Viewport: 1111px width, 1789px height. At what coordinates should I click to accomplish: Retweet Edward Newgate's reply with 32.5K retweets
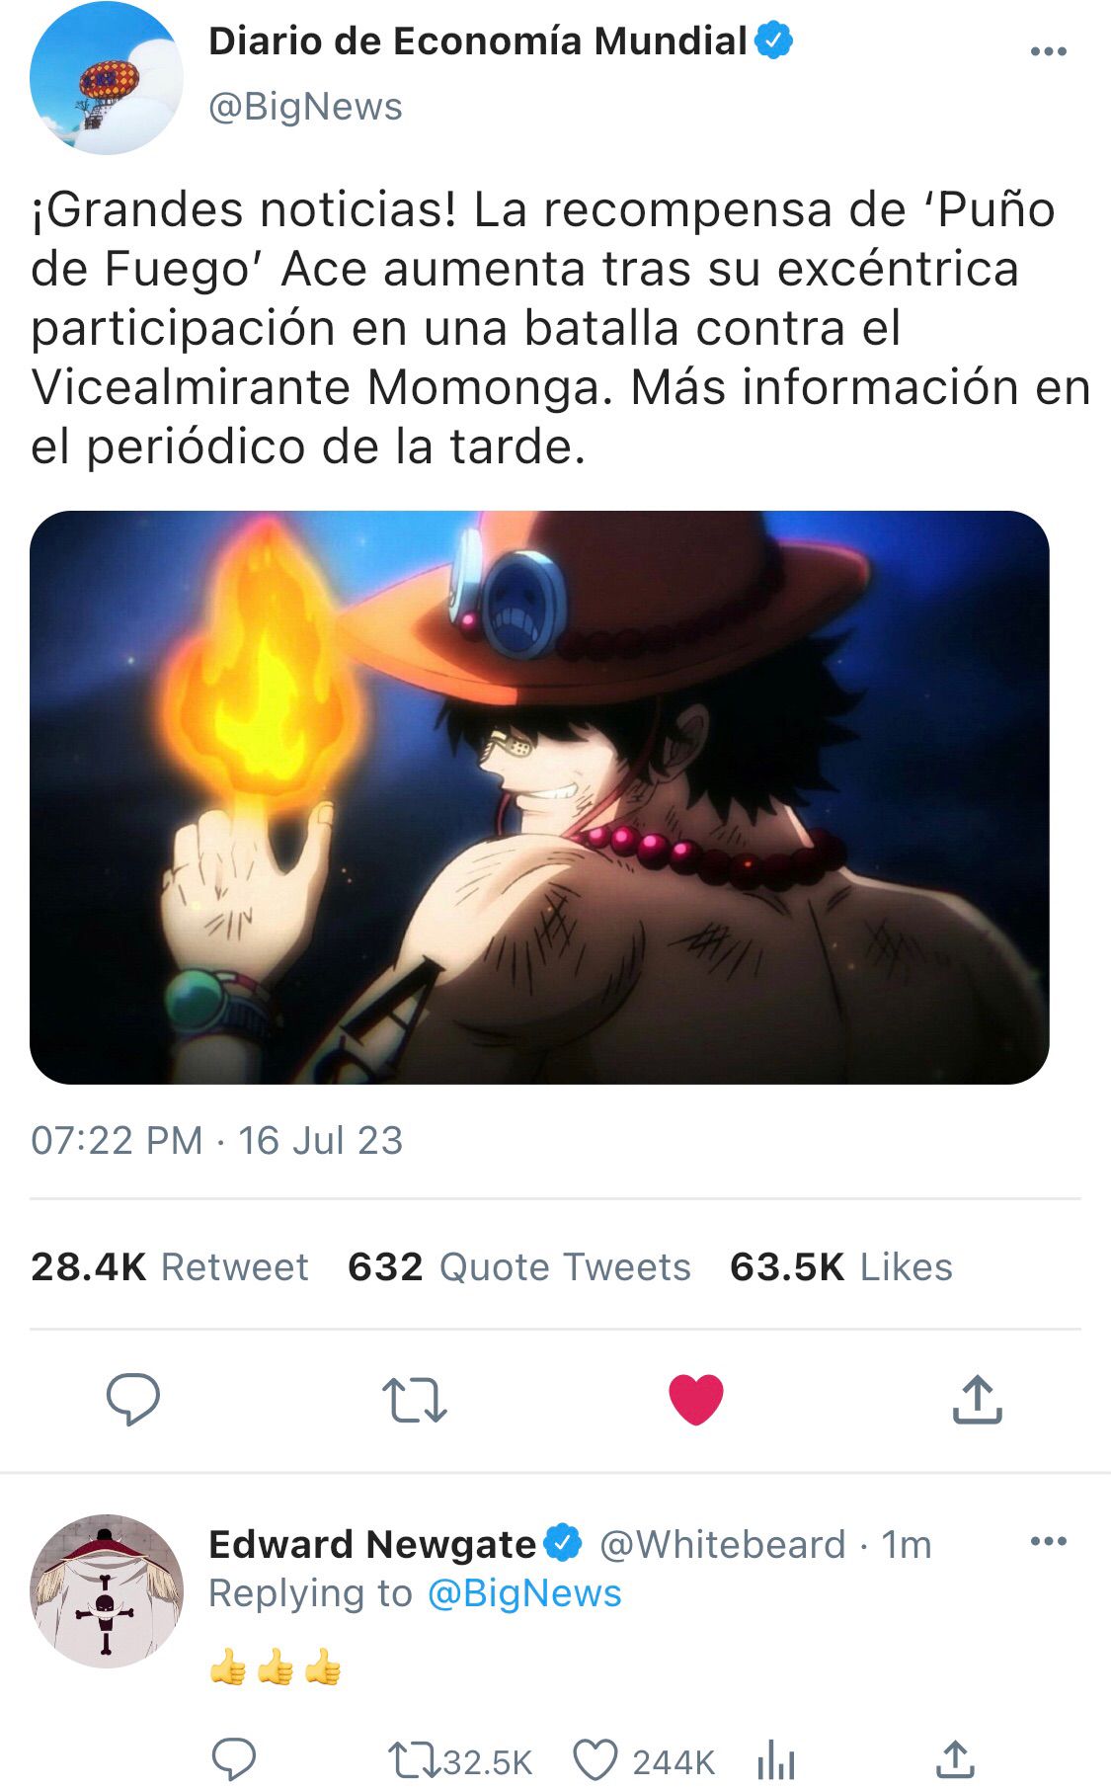459,1761
